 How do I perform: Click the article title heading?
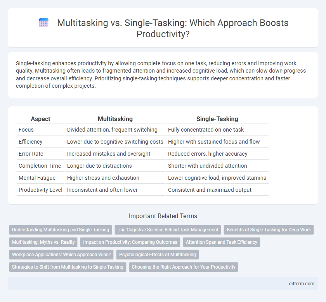coord(173,28)
